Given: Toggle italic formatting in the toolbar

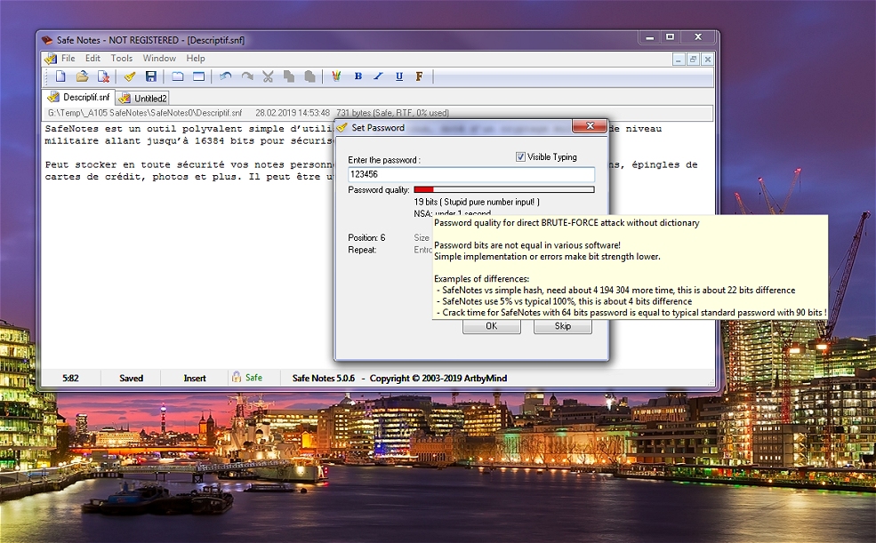Looking at the screenshot, I should pos(378,76).
